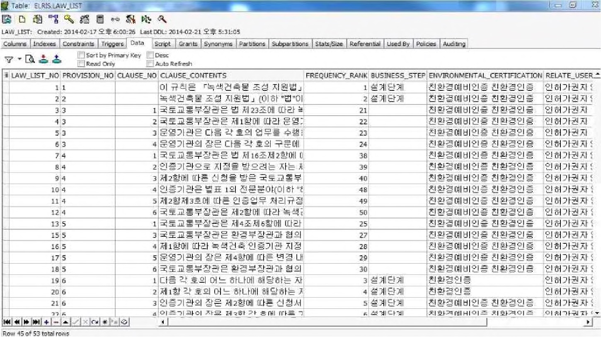Switch to the Referential tab

point(365,44)
